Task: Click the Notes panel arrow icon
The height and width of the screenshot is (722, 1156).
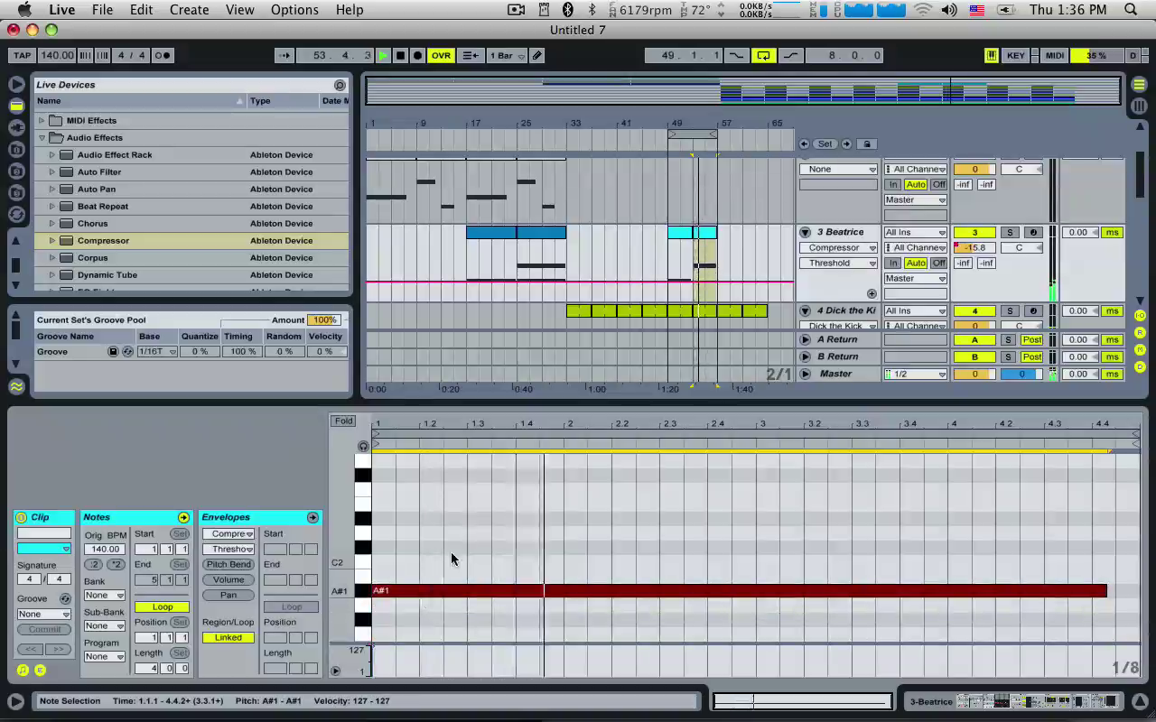Action: [183, 517]
